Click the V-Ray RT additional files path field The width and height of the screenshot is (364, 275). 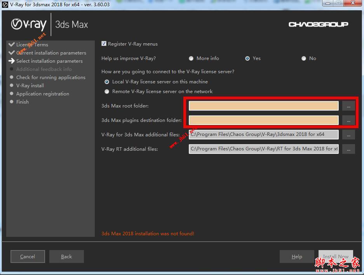click(263, 149)
